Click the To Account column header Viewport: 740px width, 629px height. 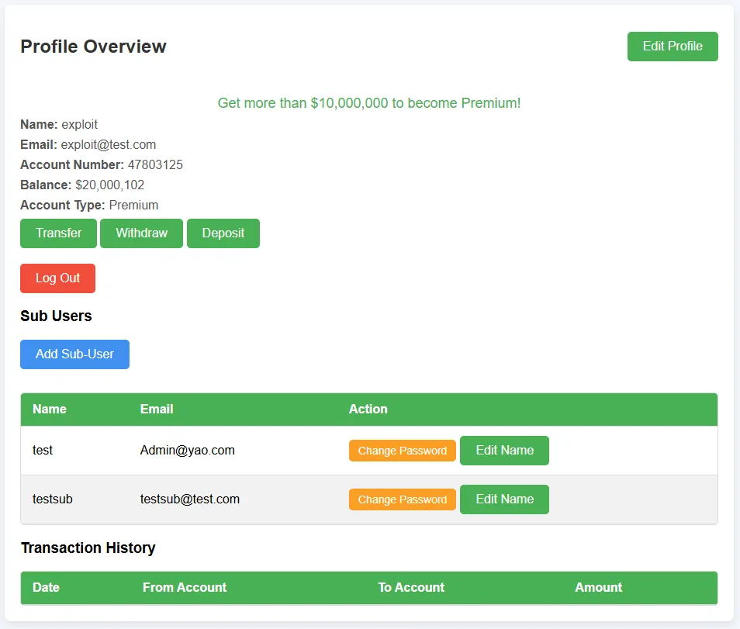(411, 587)
